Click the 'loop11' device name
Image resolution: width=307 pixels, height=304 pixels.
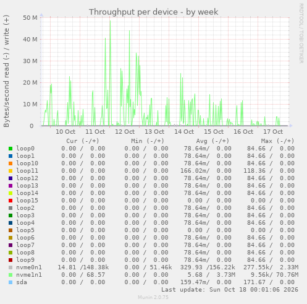[27, 171]
